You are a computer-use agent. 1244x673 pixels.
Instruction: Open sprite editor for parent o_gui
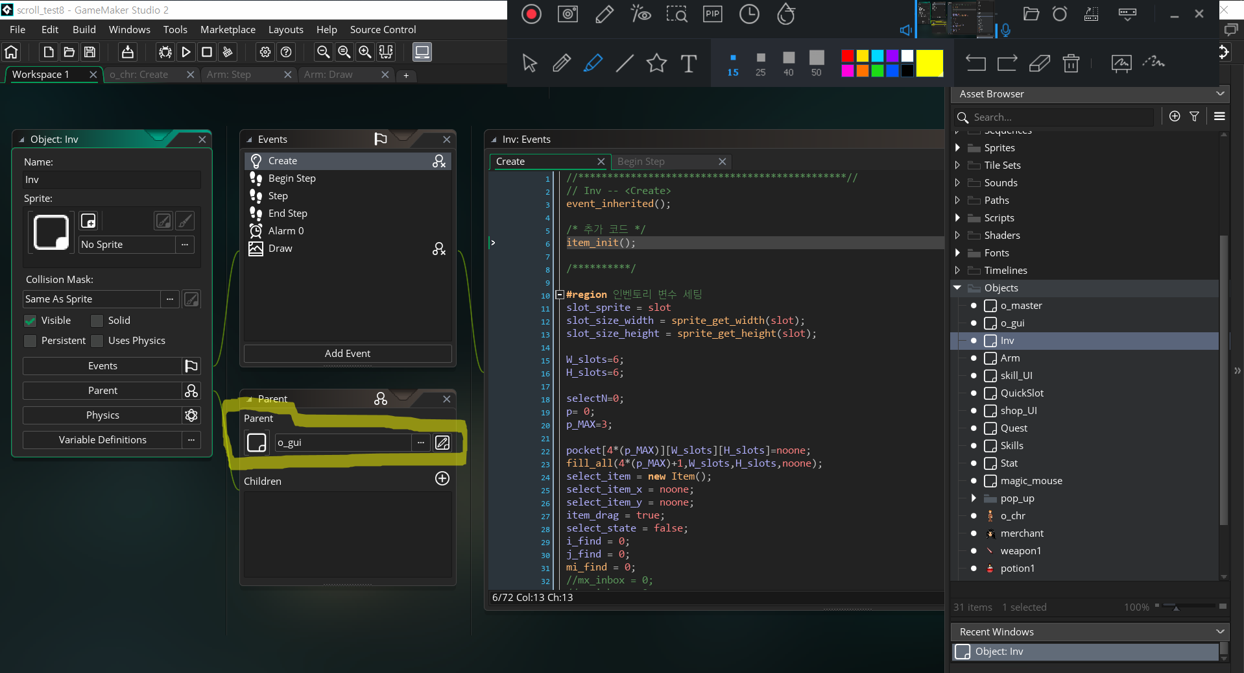[x=442, y=443]
